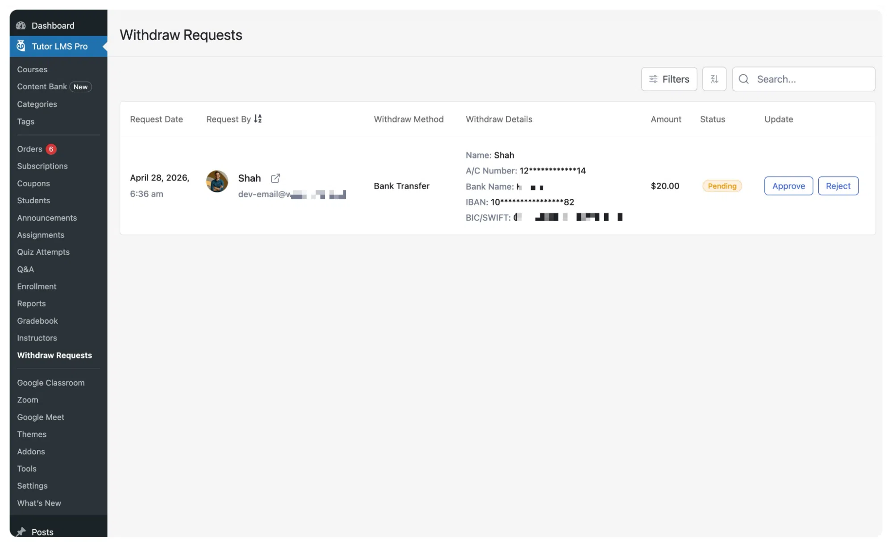Click the New badge beside Content Bank
The image size is (892, 547).
pos(81,87)
